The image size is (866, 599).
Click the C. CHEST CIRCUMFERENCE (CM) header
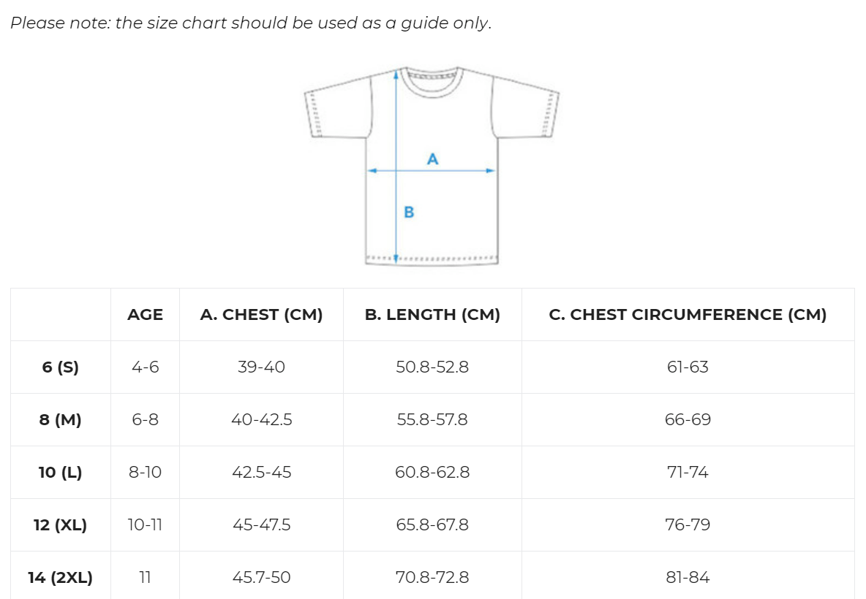688,315
